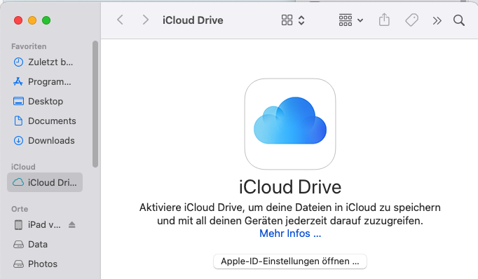The width and height of the screenshot is (478, 279).
Task: Click the Mehr Infos link
Action: [290, 233]
